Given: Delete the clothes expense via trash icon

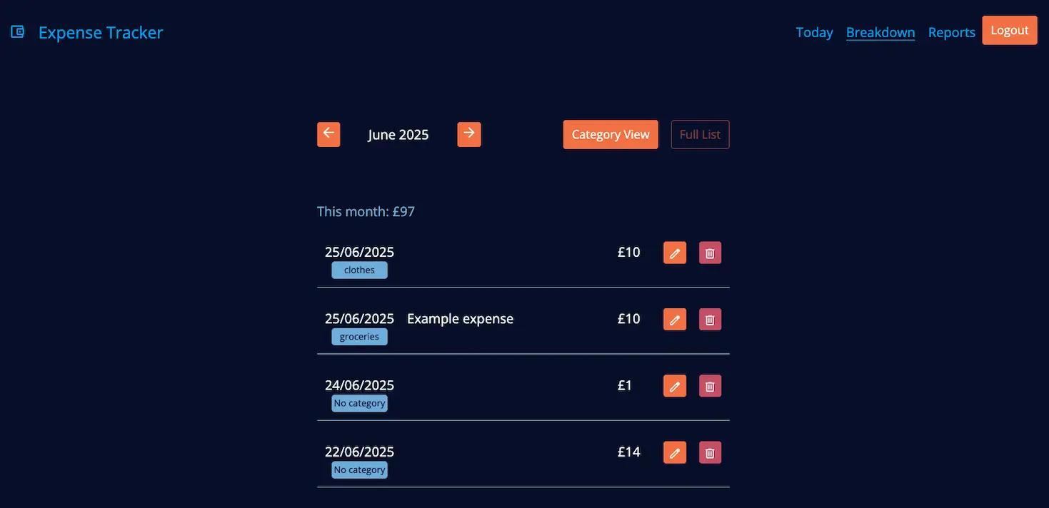Looking at the screenshot, I should point(710,252).
